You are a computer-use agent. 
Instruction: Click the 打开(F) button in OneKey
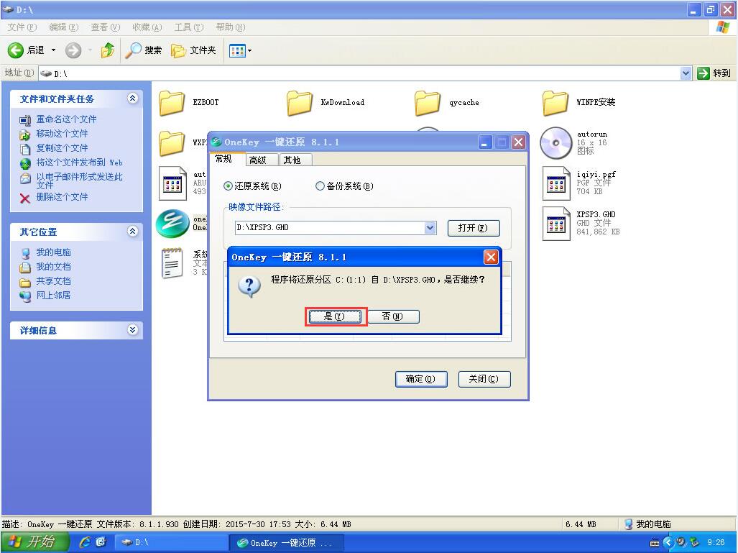[x=473, y=228]
